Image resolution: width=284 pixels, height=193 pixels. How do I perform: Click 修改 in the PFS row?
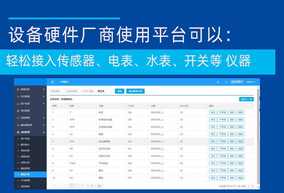(213, 141)
